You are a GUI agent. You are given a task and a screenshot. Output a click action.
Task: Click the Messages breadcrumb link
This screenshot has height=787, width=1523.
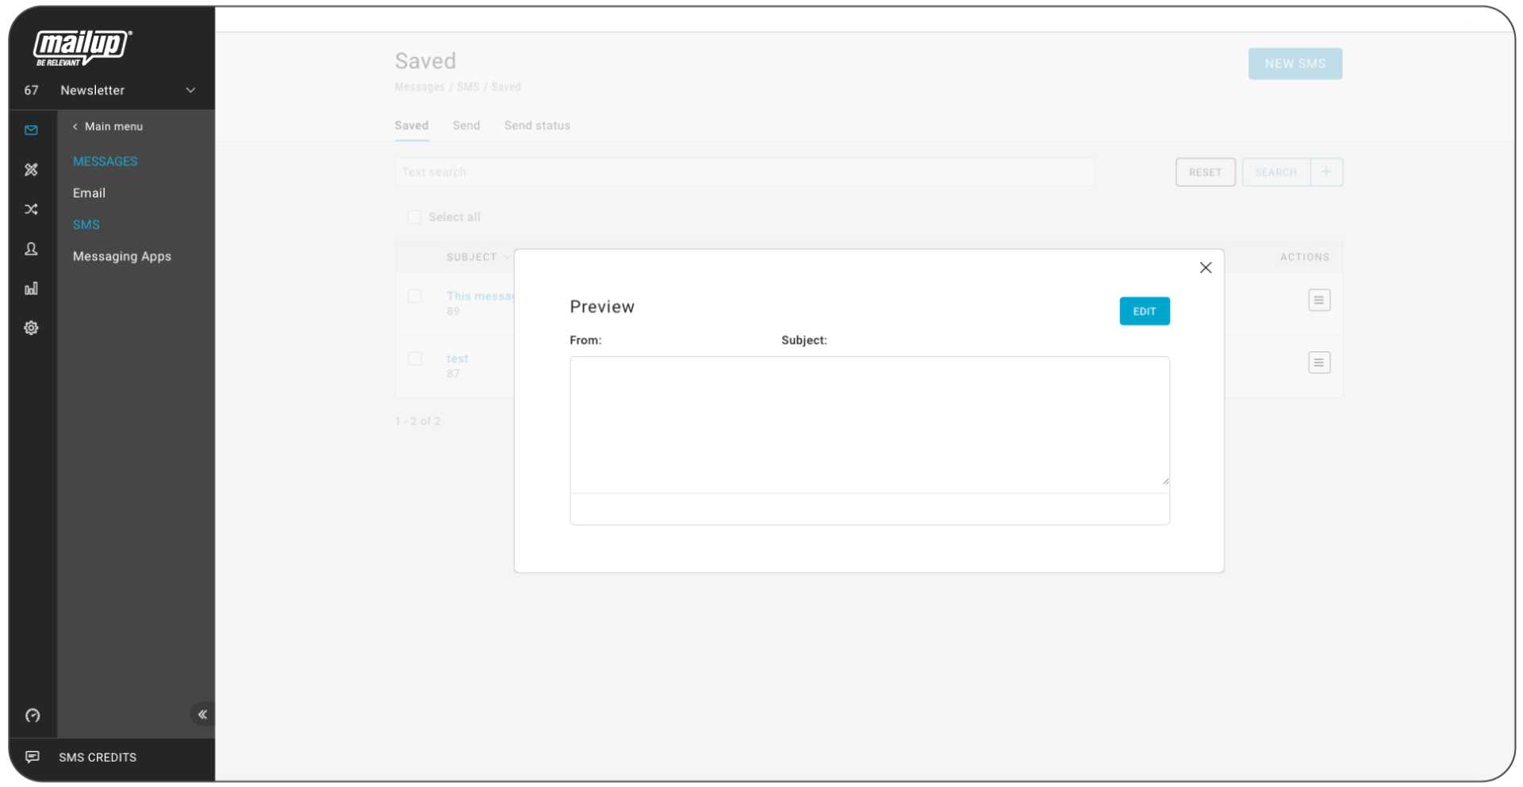click(420, 86)
